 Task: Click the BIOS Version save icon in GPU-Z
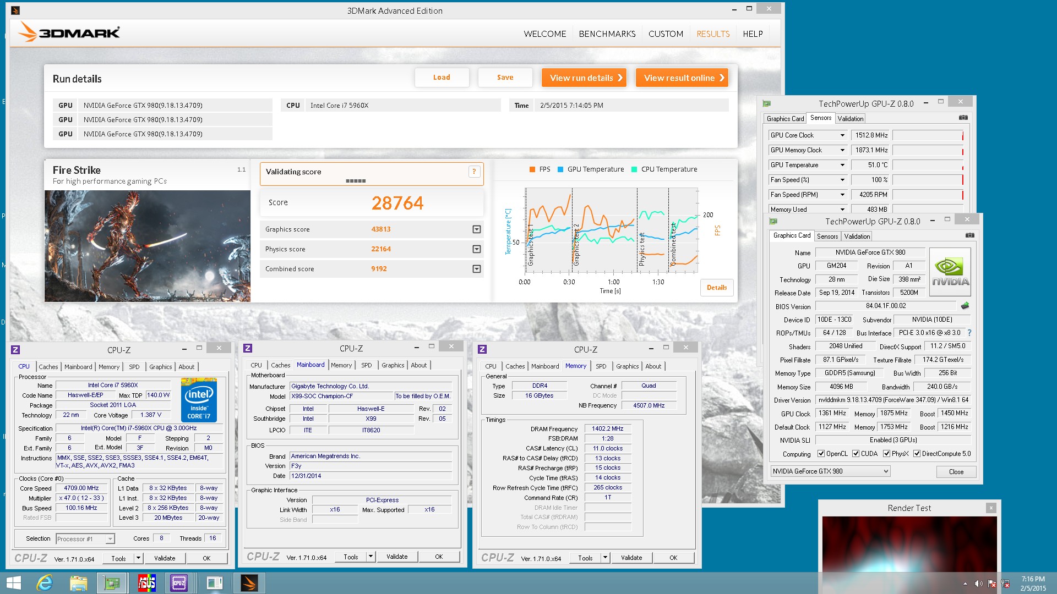(x=965, y=306)
